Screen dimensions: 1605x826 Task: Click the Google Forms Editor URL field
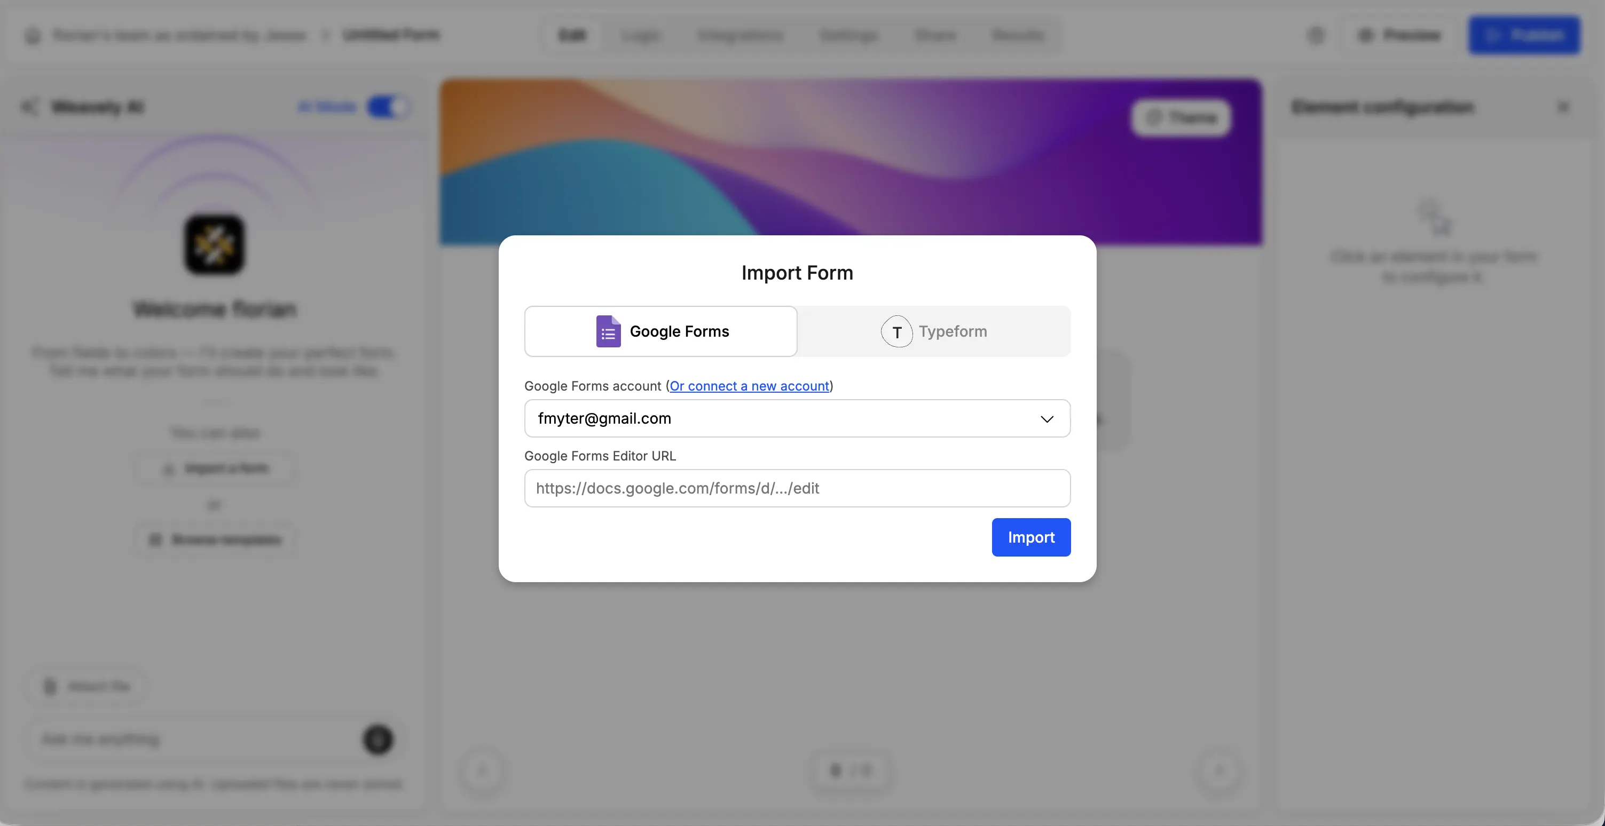[x=797, y=488]
